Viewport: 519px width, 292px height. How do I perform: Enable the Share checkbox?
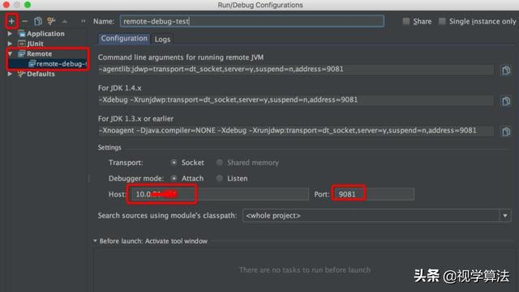point(405,22)
